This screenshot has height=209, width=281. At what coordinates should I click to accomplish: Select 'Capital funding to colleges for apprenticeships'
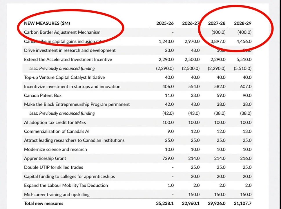coord(69,176)
